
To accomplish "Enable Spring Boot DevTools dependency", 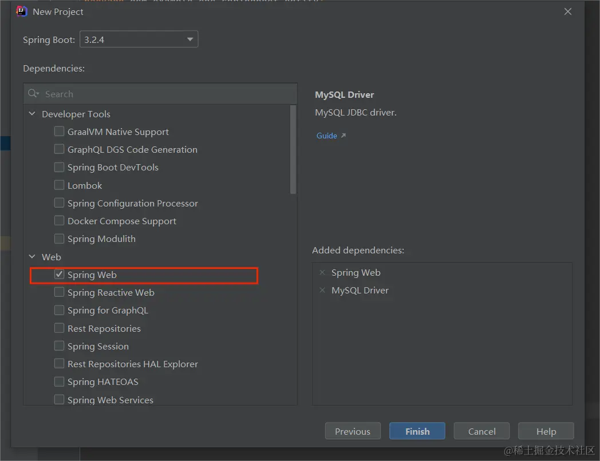I will pos(59,167).
